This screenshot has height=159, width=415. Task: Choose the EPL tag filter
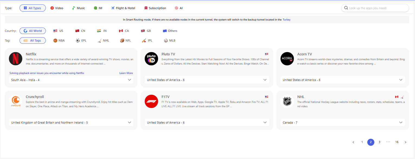click(x=81, y=40)
